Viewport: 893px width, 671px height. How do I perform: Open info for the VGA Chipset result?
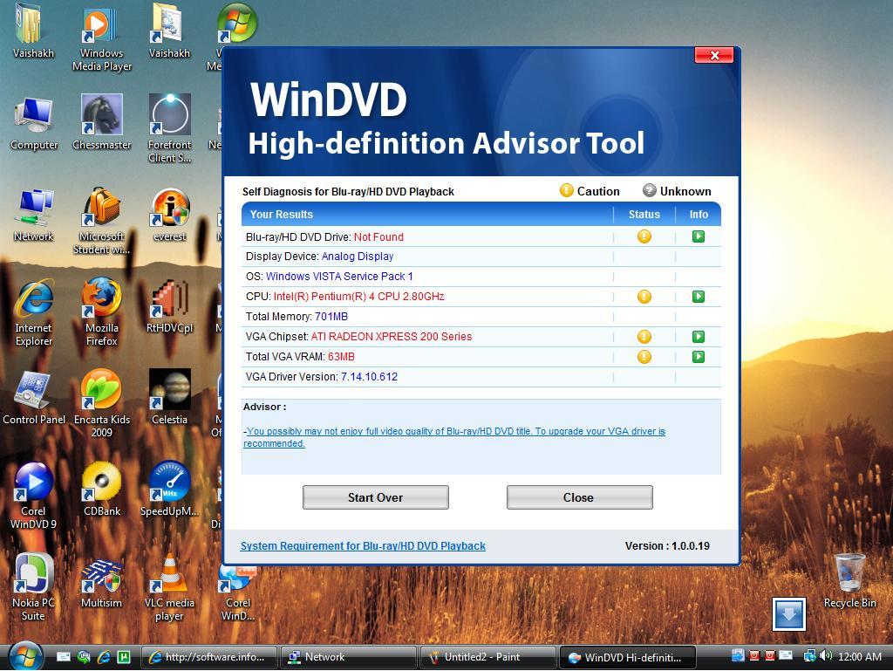tap(698, 336)
